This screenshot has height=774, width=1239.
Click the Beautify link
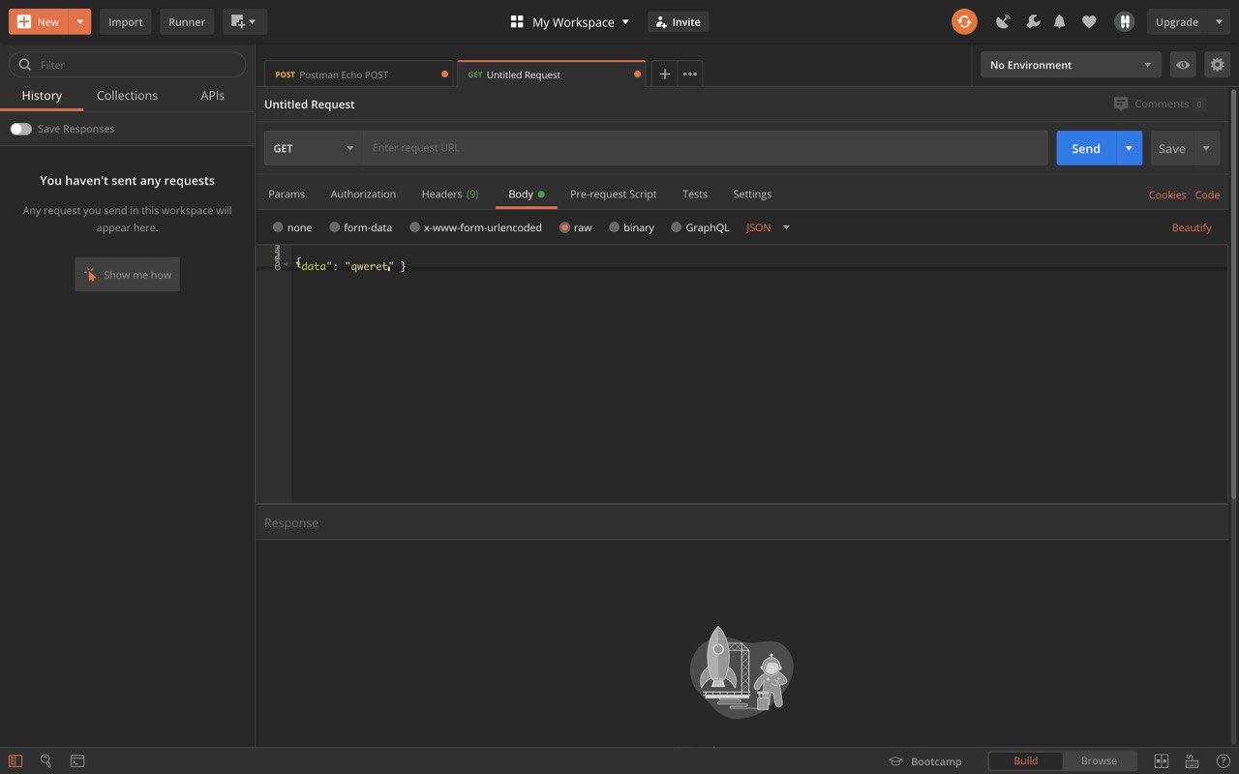(1192, 227)
